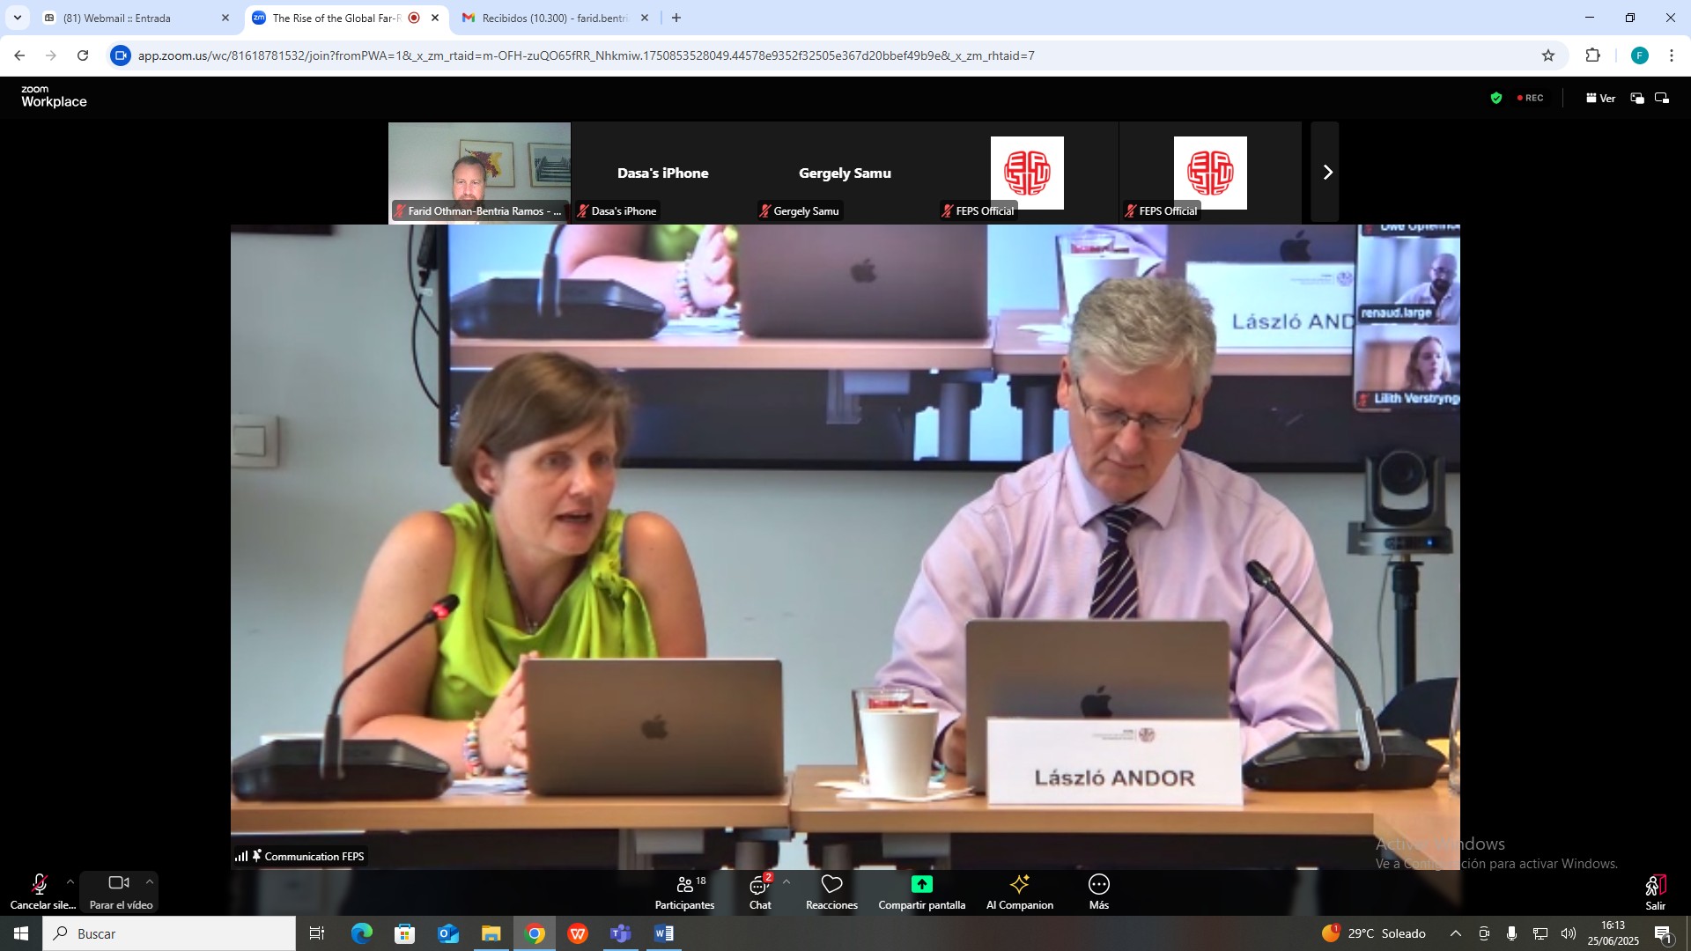Image resolution: width=1691 pixels, height=951 pixels.
Task: Expand the chat options arrow
Action: coord(786,881)
